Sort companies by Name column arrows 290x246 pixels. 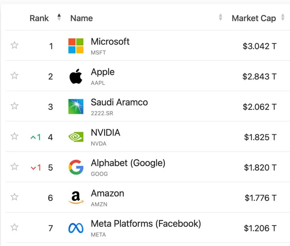221,18
